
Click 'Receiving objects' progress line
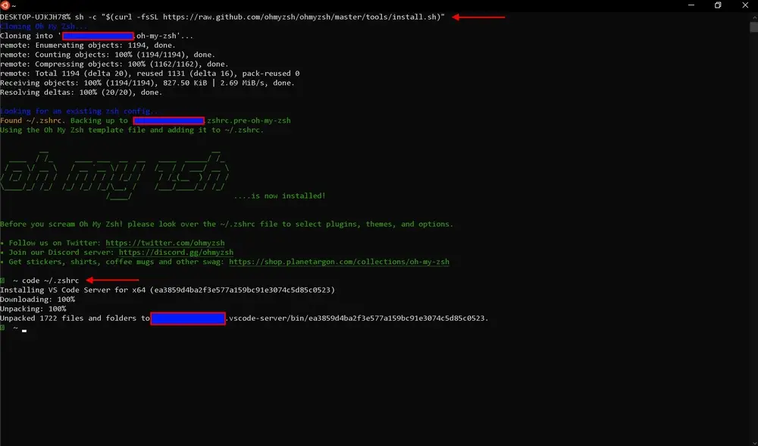click(x=148, y=83)
